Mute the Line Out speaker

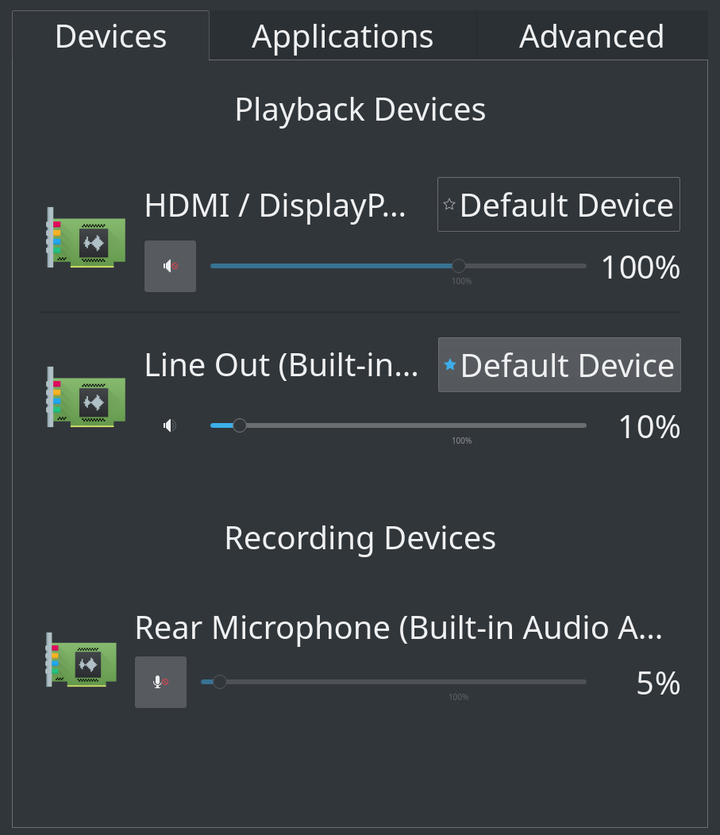point(171,425)
